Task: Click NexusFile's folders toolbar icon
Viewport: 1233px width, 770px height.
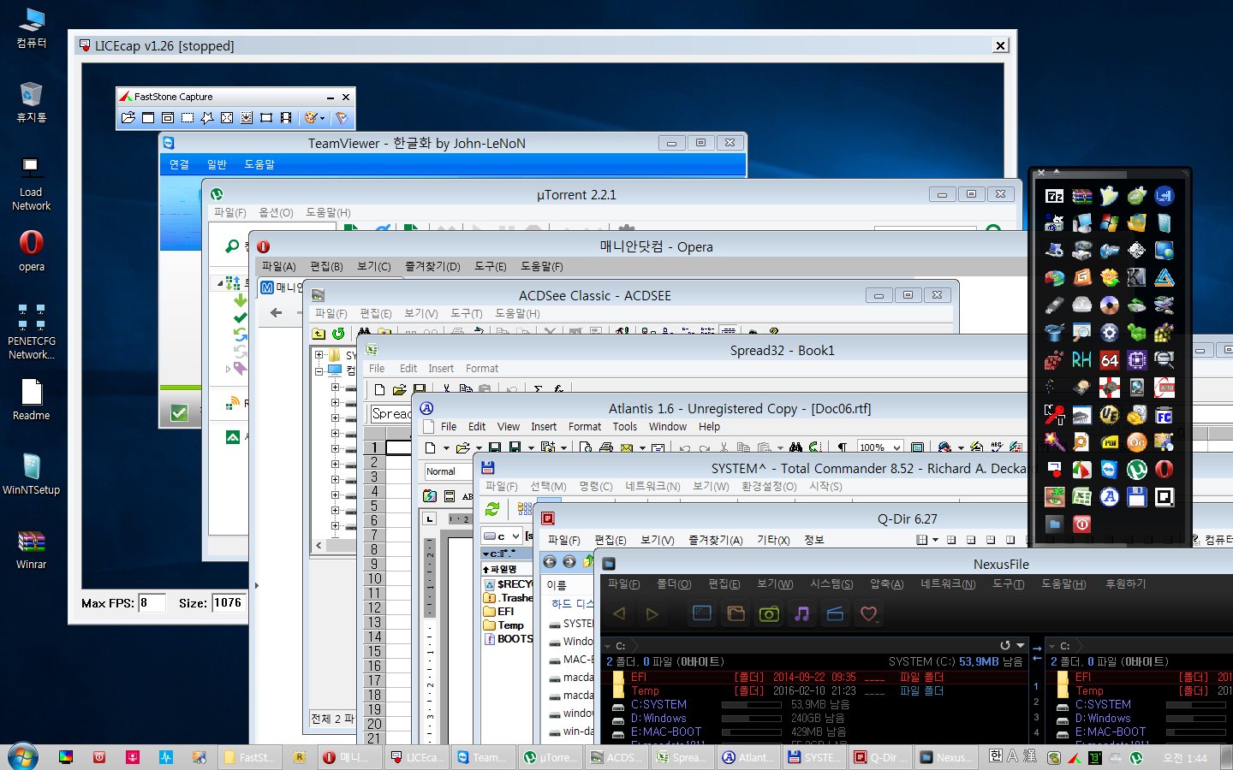Action: (736, 613)
